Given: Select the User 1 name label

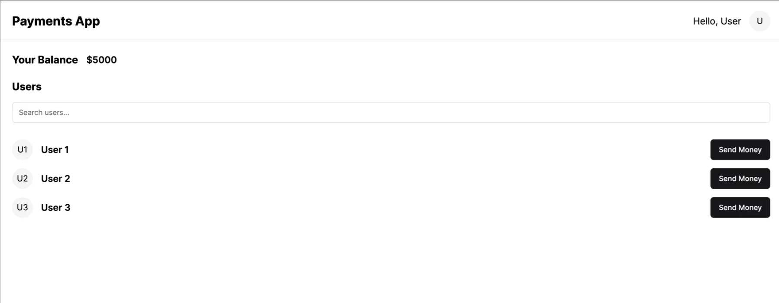Looking at the screenshot, I should [55, 150].
